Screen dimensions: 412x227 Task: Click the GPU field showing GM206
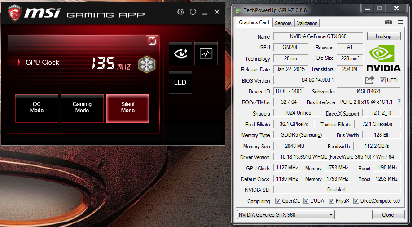291,47
